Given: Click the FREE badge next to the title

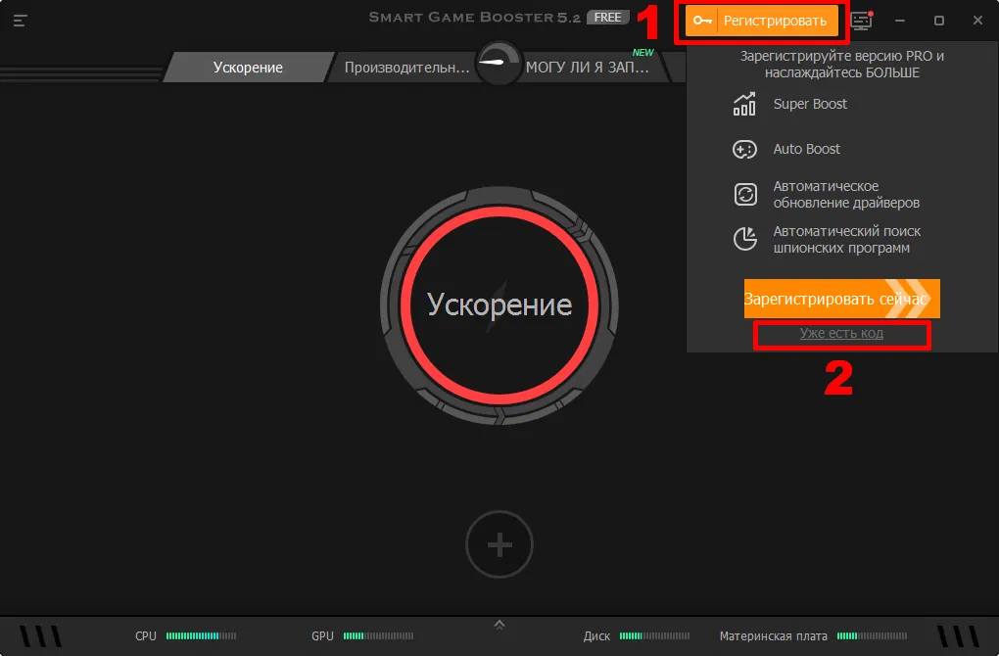Looking at the screenshot, I should (x=607, y=17).
